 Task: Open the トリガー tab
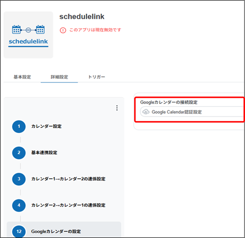point(96,77)
